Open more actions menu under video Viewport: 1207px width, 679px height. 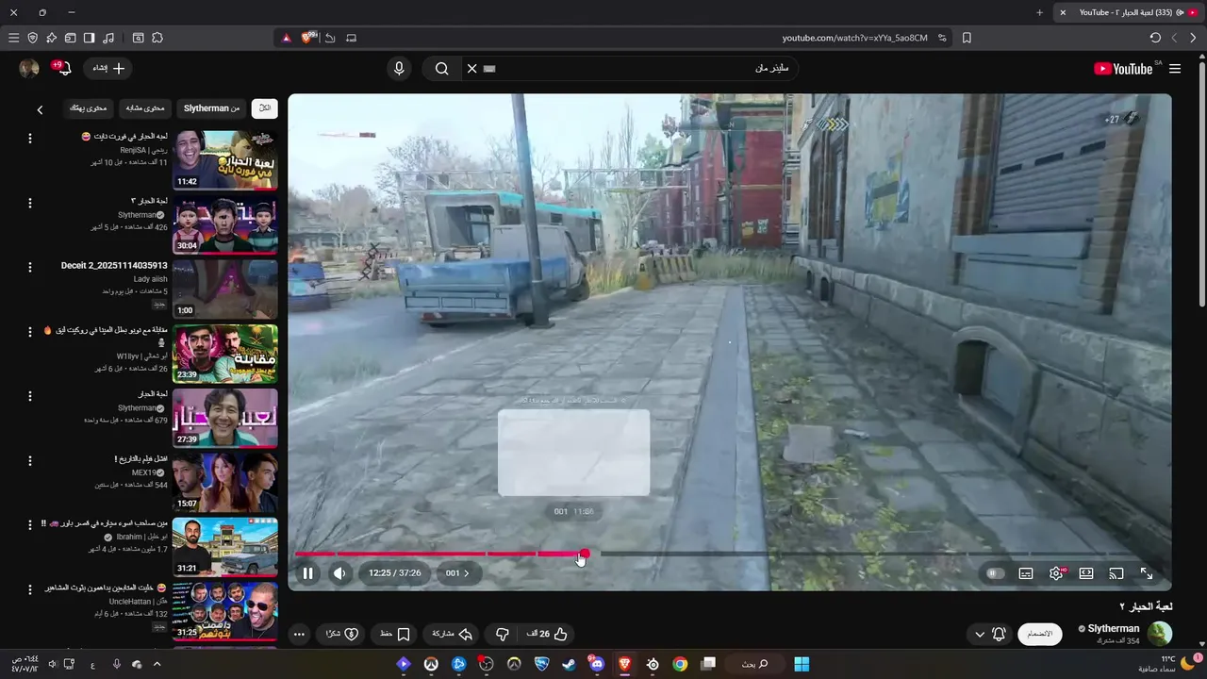(x=299, y=635)
